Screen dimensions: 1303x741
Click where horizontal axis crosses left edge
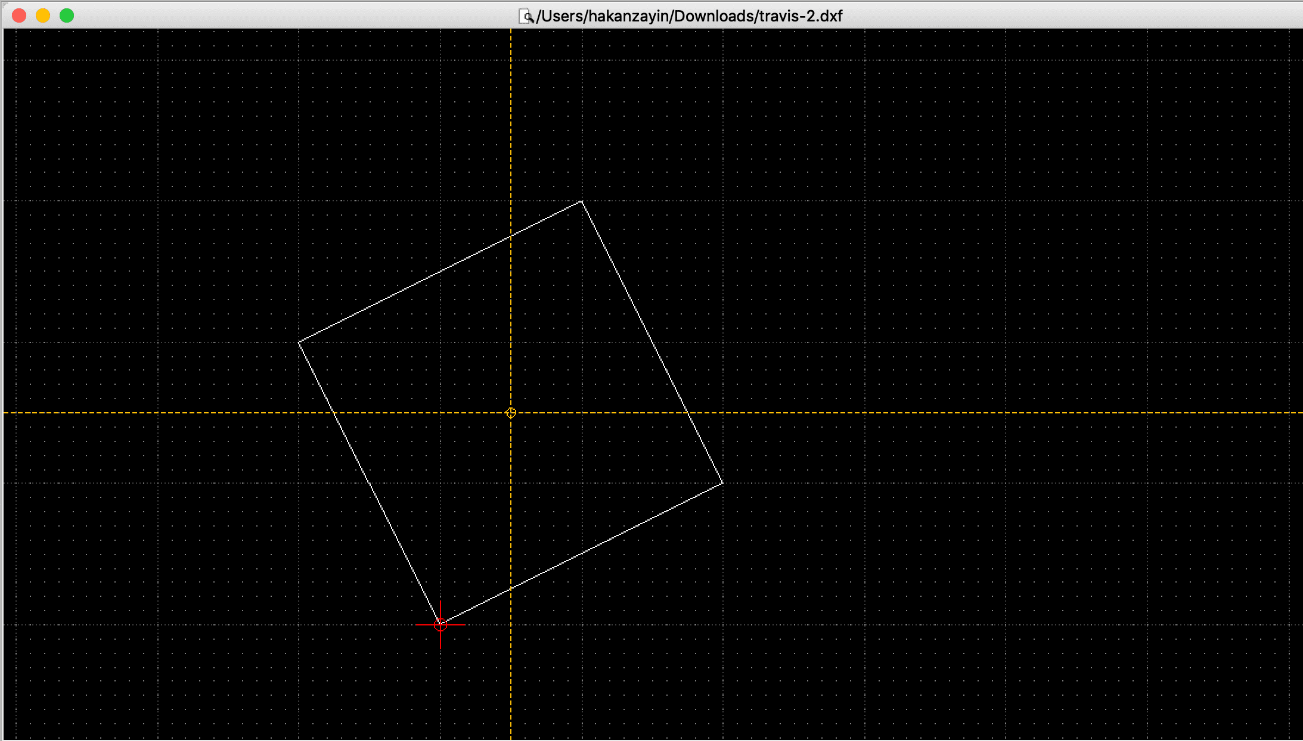[334, 413]
